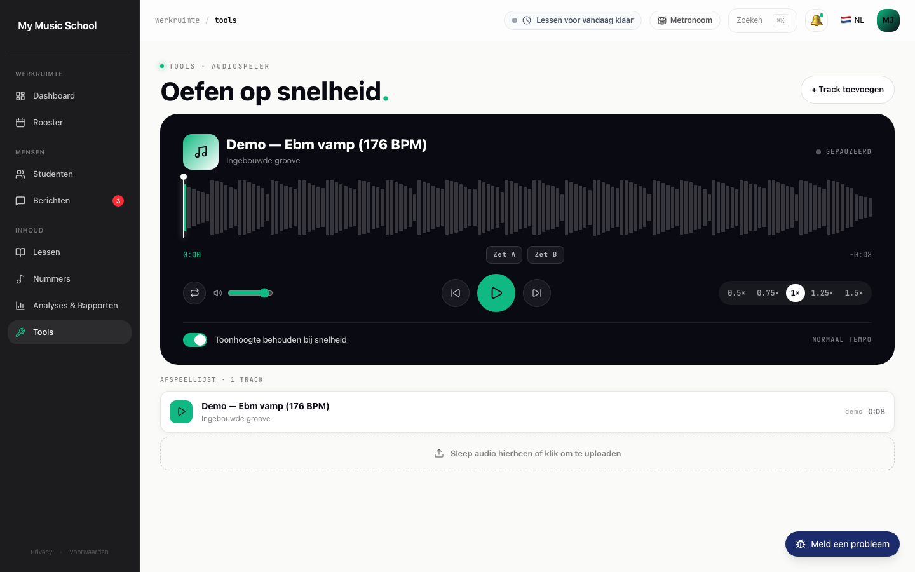
Task: Click in the middle of the waveform
Action: click(x=527, y=208)
